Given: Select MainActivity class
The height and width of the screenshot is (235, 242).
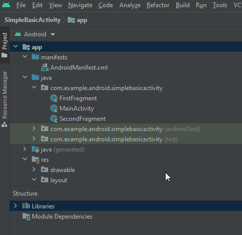Looking at the screenshot, I should click(x=77, y=109).
